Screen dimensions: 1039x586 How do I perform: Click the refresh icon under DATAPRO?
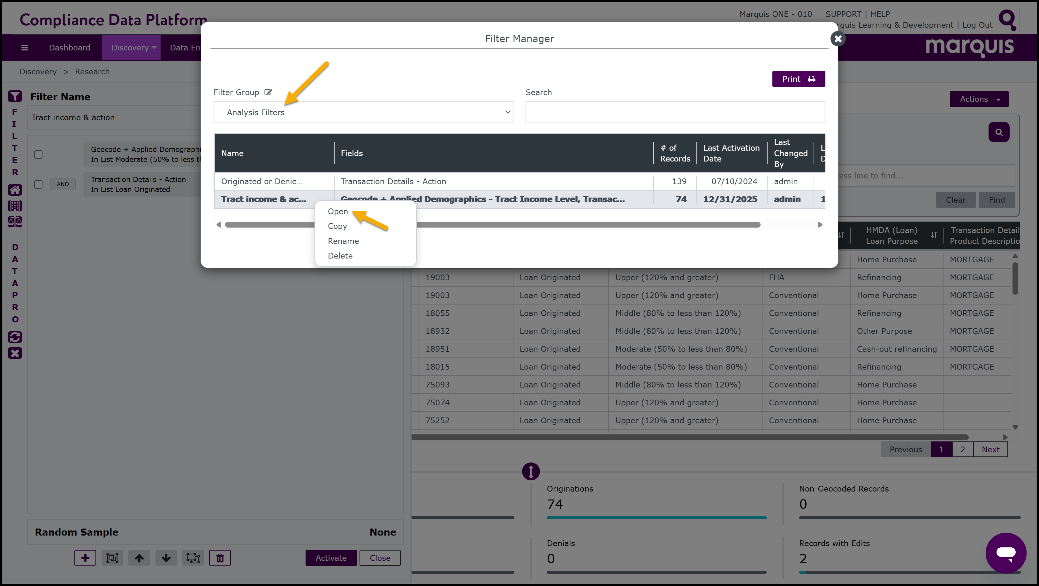click(15, 337)
